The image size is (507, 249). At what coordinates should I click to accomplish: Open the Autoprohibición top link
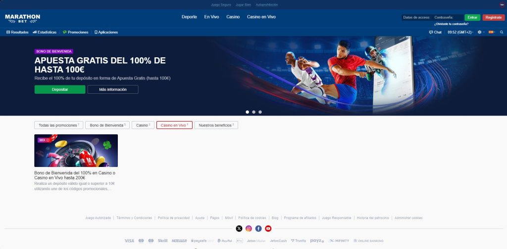(267, 5)
